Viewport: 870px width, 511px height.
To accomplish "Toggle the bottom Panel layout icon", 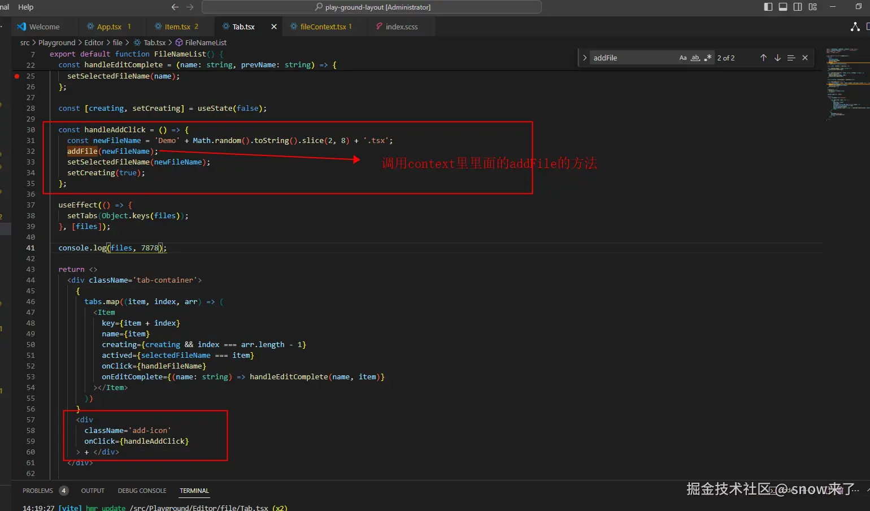I will [783, 7].
